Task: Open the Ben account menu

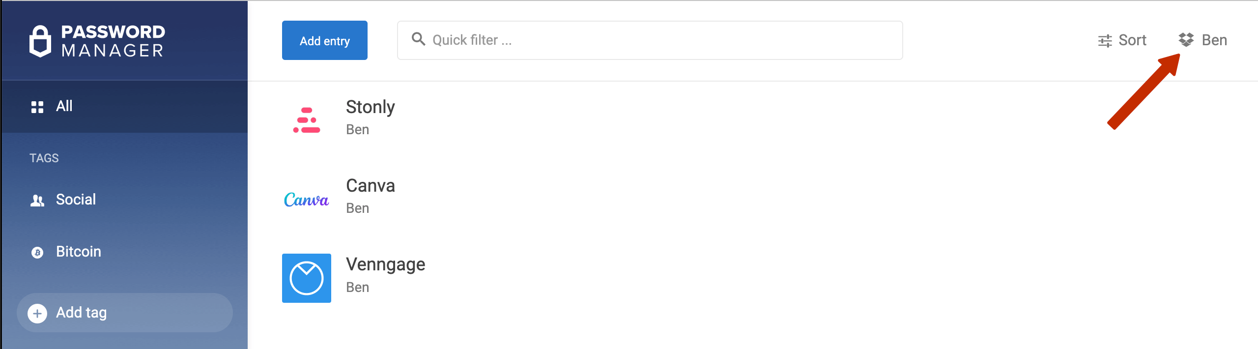Action: (1202, 40)
